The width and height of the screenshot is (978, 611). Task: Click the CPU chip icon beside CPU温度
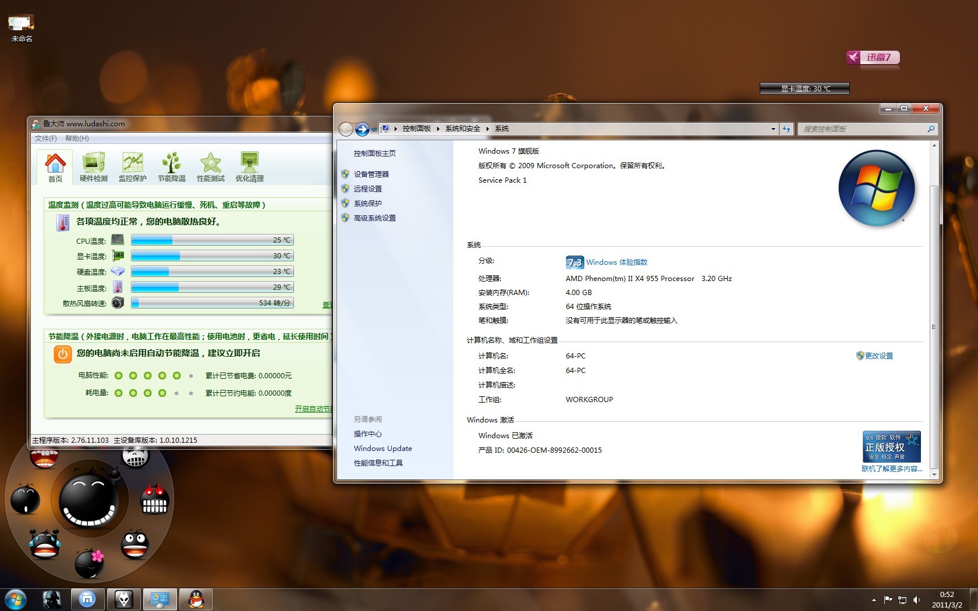118,240
